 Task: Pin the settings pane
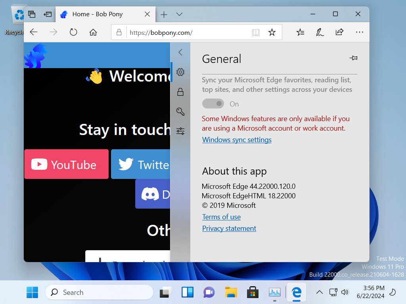(353, 58)
